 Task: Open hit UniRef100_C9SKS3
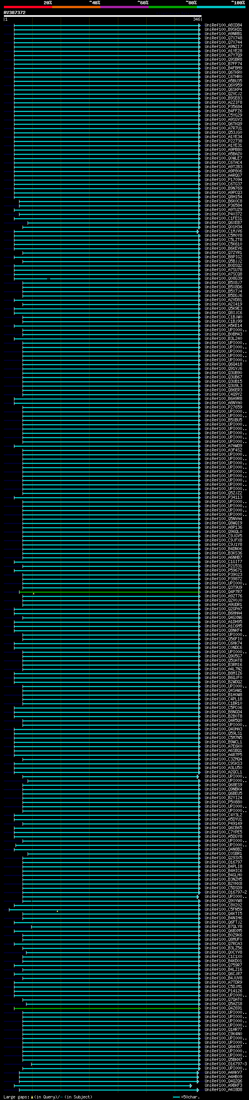pos(223,763)
